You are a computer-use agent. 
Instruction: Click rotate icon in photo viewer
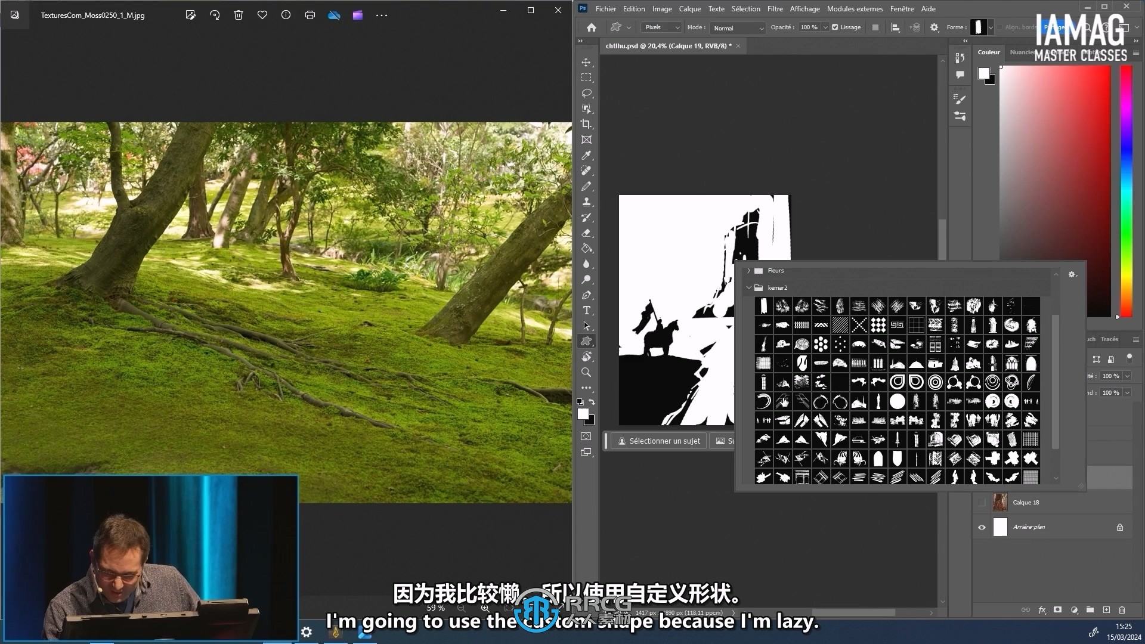click(x=215, y=15)
